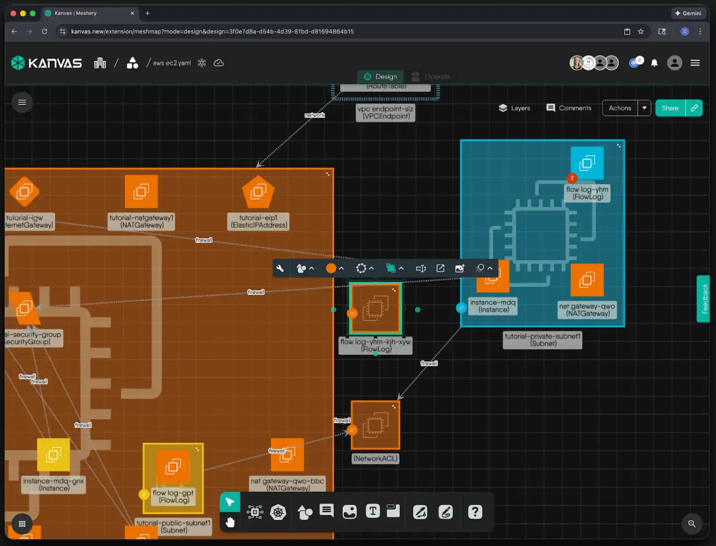Viewport: 716px width, 546px height.
Task: Toggle the Comments view
Action: coord(569,108)
